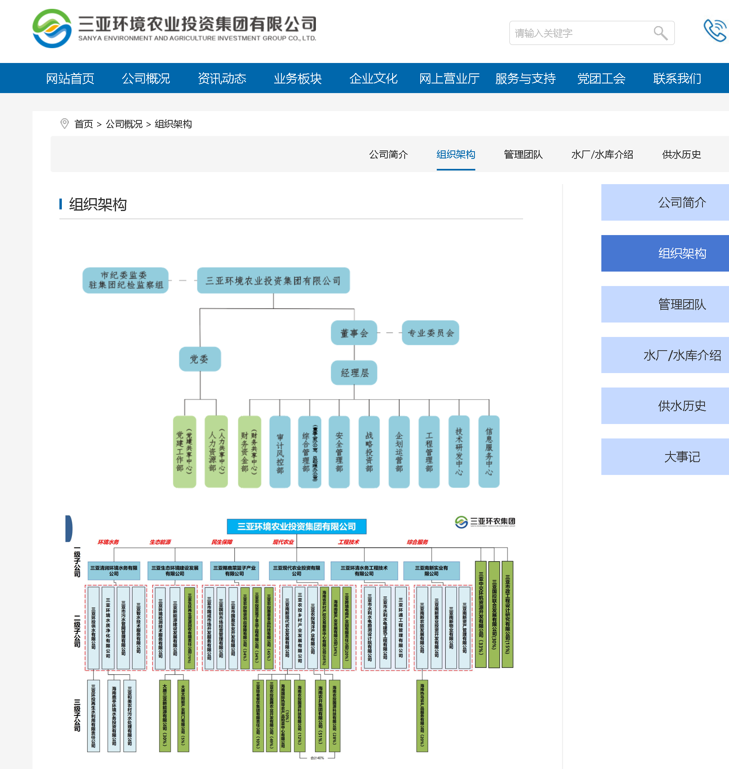Open 管理团队 in the right sidebar

point(665,304)
